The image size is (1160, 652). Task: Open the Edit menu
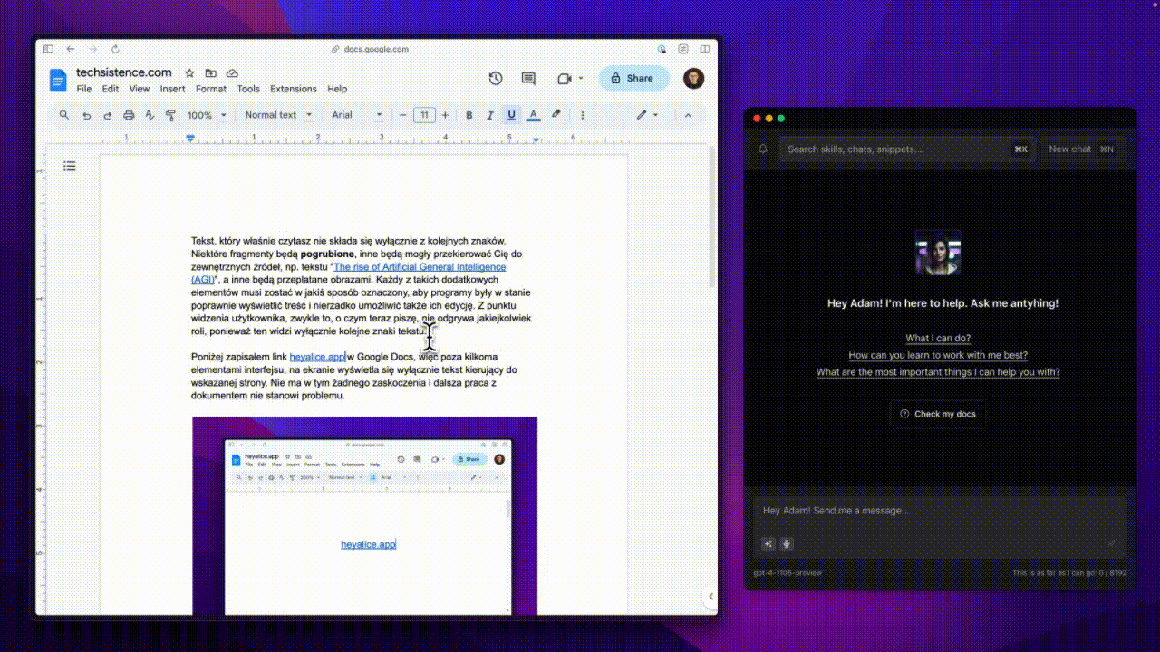tap(111, 89)
